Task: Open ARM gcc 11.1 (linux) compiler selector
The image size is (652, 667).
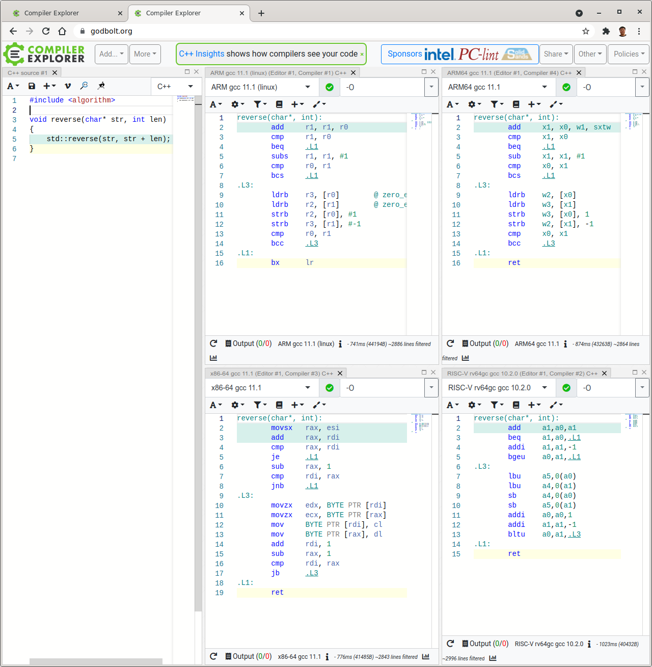Action: pyautogui.click(x=262, y=87)
